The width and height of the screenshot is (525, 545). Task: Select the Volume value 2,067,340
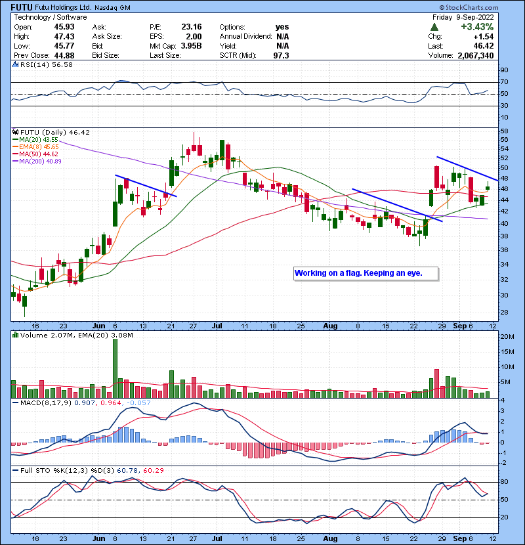tap(476, 56)
